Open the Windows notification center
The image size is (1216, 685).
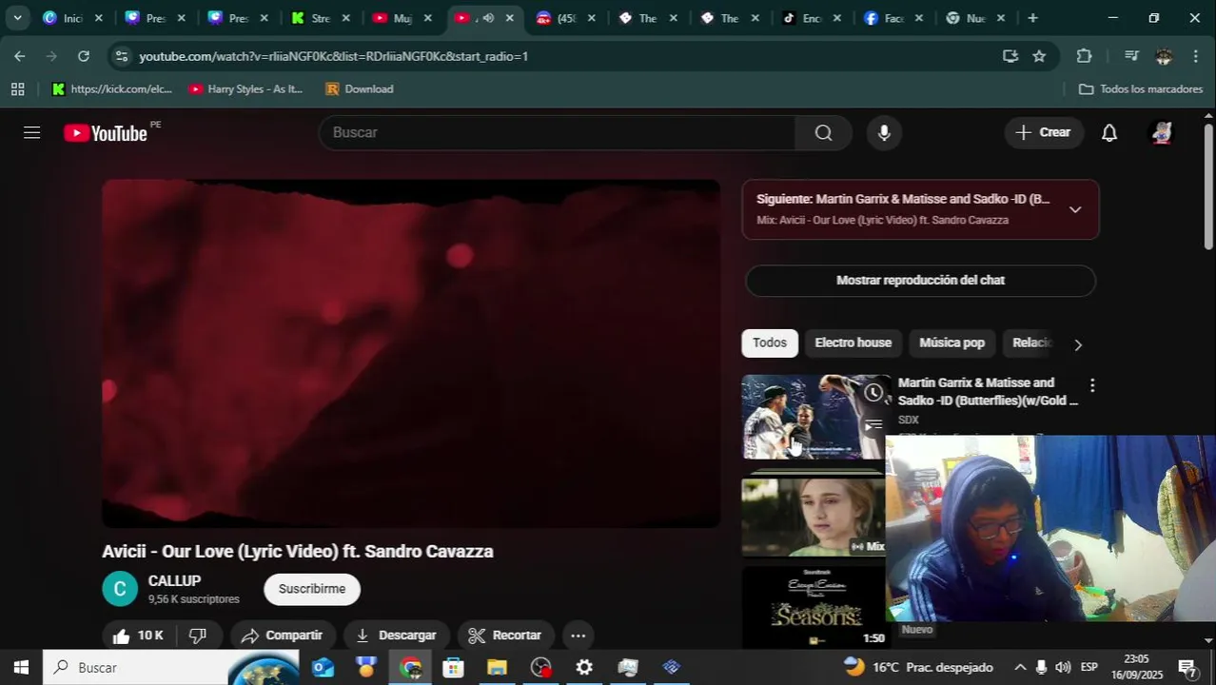(x=1187, y=668)
